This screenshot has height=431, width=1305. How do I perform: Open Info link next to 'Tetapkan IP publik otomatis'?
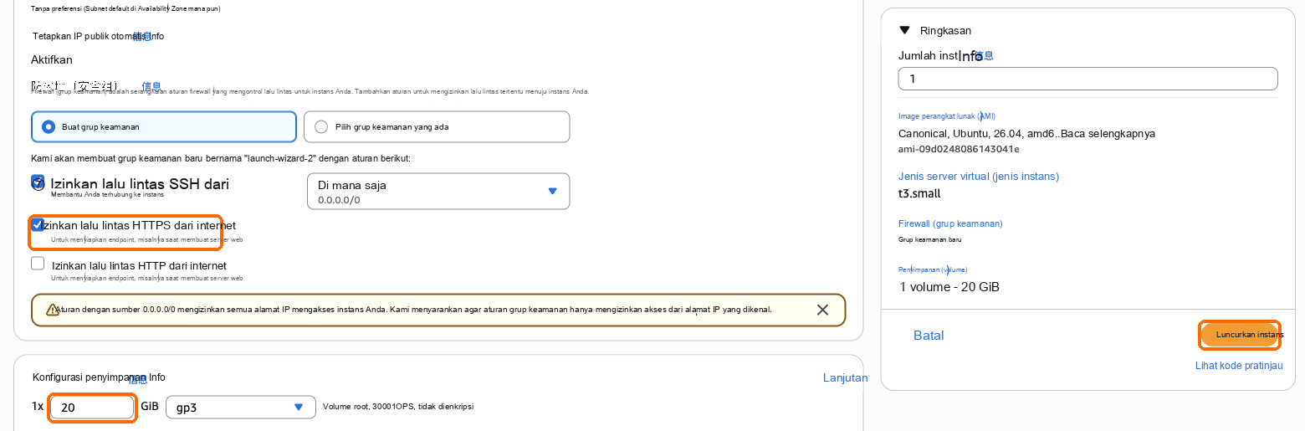pyautogui.click(x=142, y=36)
